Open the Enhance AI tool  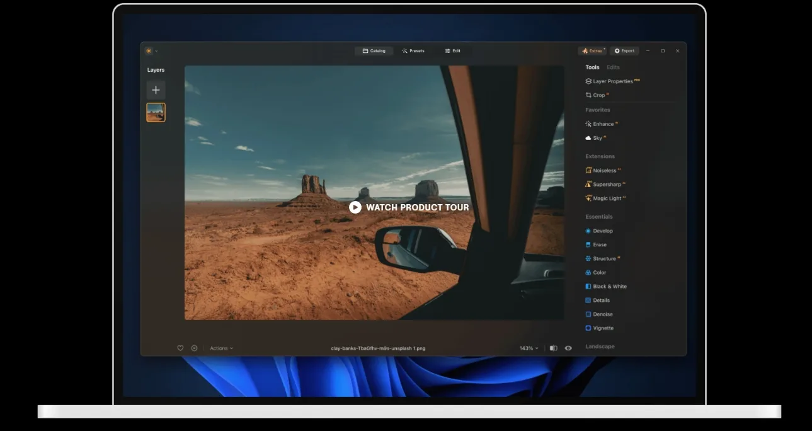(602, 124)
